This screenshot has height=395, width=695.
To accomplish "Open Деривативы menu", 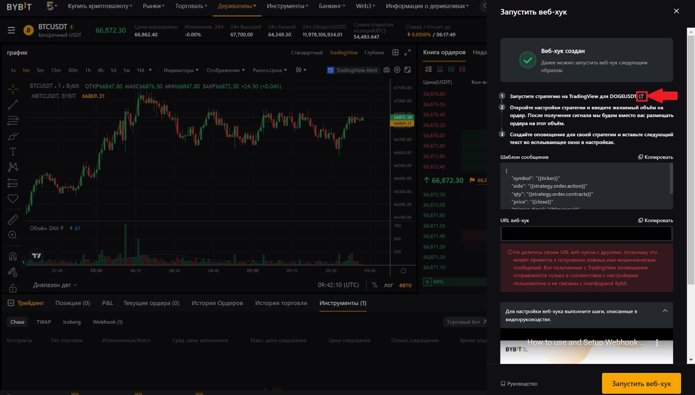I will click(x=237, y=6).
